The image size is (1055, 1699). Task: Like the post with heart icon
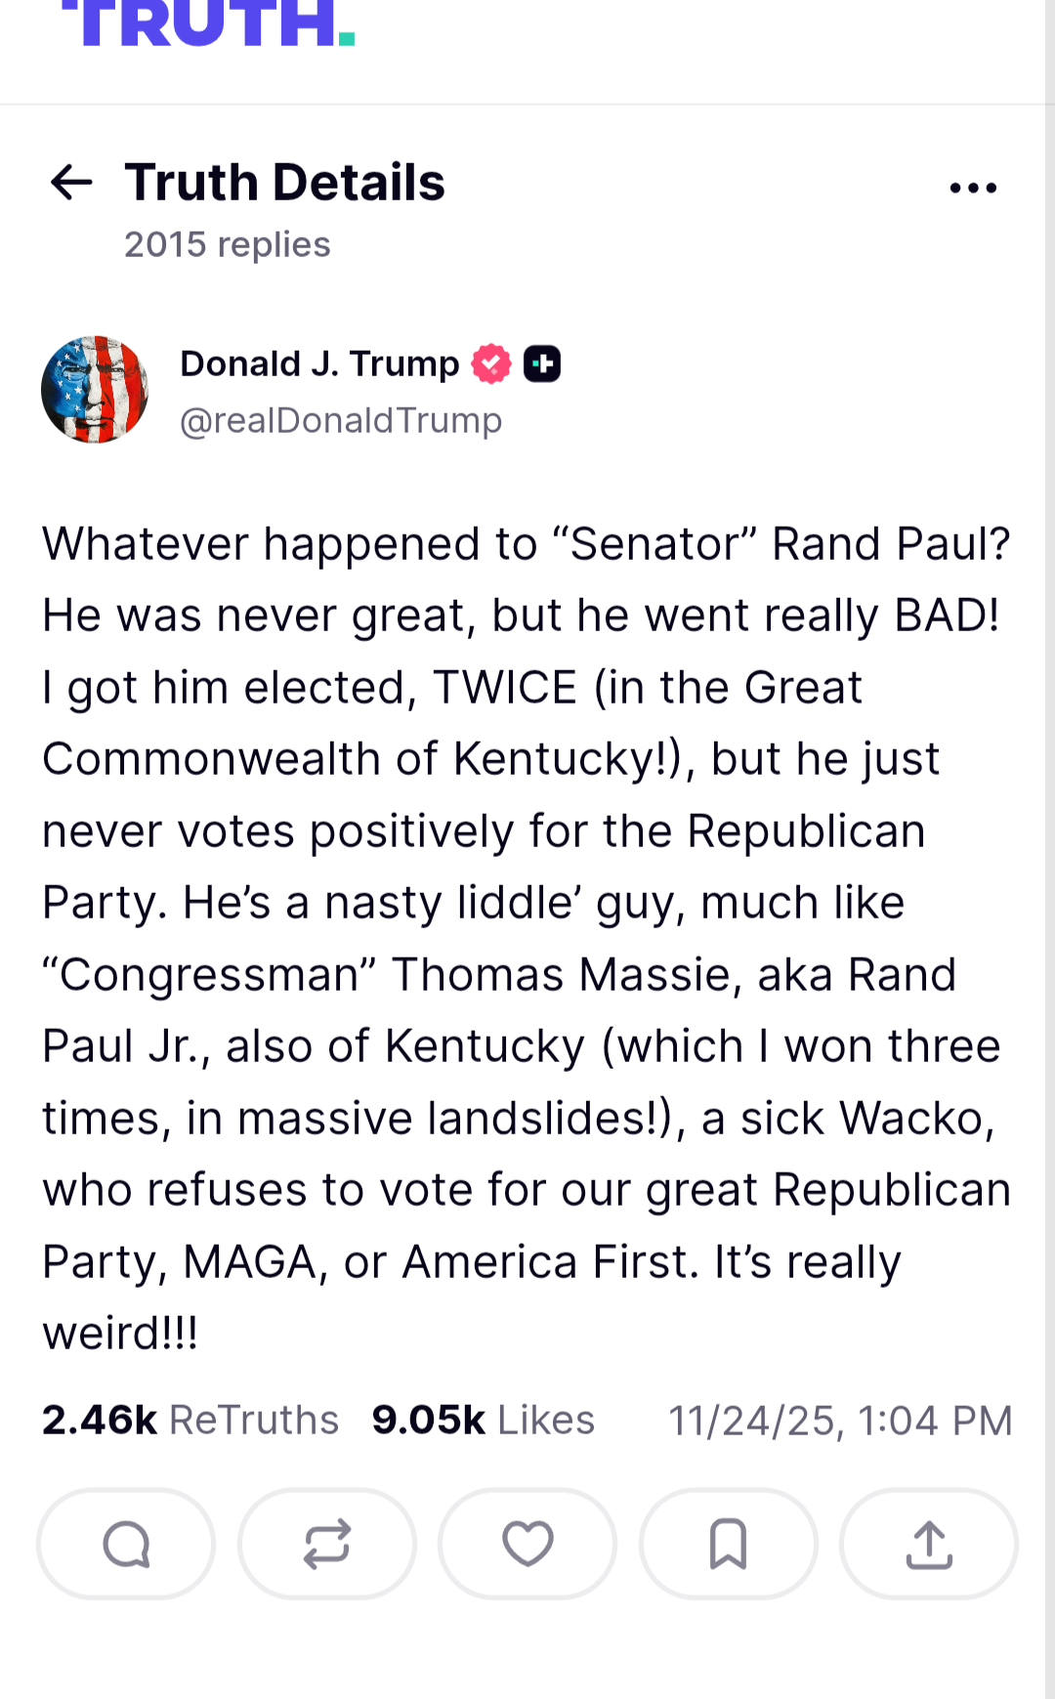click(527, 1545)
